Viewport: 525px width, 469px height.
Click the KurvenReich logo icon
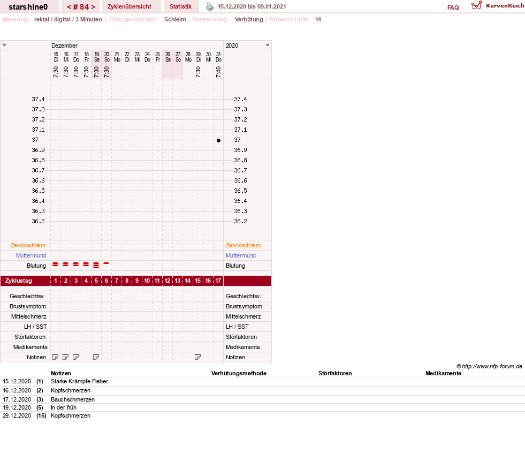[476, 5]
